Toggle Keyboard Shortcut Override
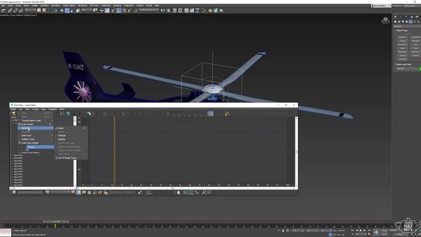Screen dimensions: 421x237 click(107, 11)
